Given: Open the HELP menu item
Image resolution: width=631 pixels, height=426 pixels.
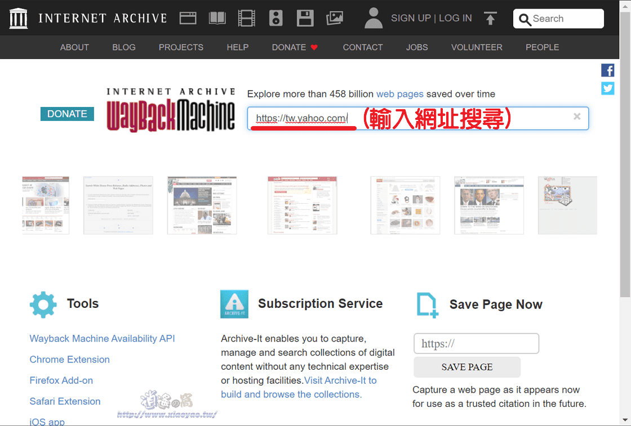Looking at the screenshot, I should pyautogui.click(x=237, y=47).
